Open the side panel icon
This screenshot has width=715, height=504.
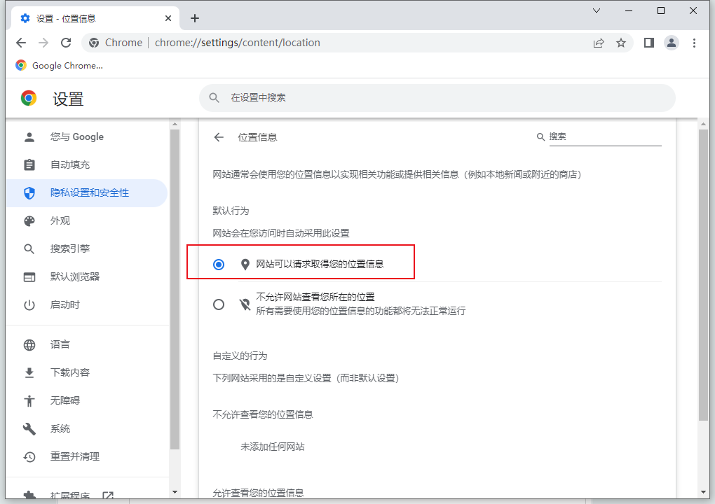pos(649,43)
